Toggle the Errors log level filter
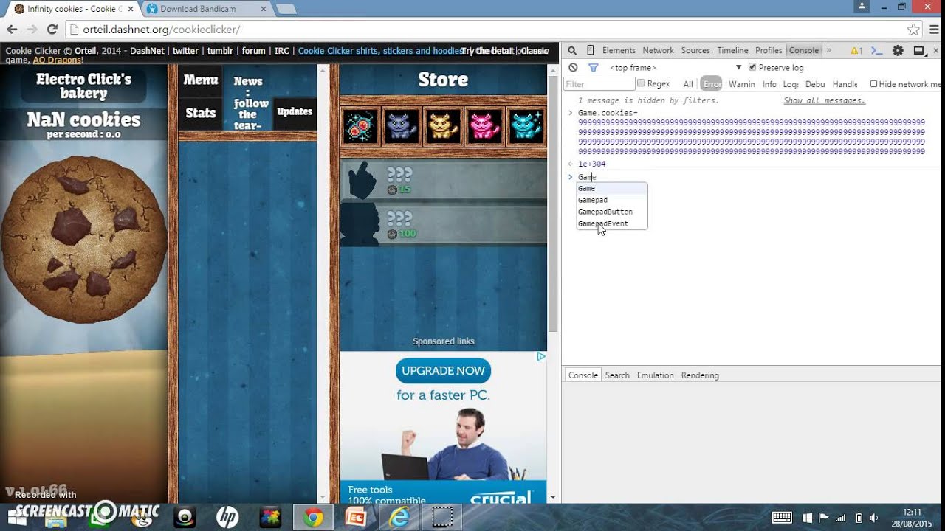This screenshot has width=945, height=531. click(x=712, y=84)
